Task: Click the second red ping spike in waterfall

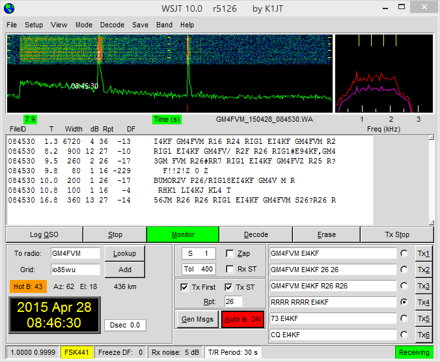Action: tap(188, 51)
